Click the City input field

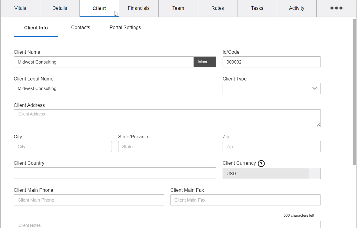[62, 146]
